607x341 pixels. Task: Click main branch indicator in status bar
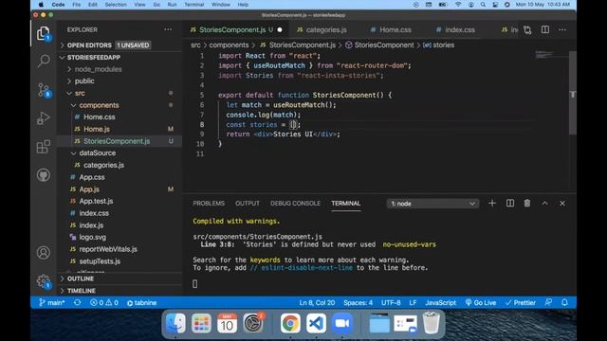51,303
